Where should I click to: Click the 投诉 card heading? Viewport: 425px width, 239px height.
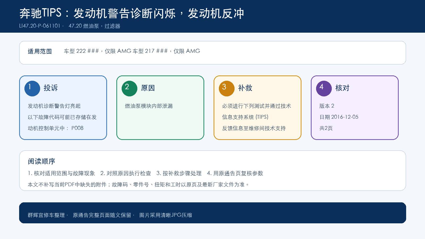tap(51, 88)
